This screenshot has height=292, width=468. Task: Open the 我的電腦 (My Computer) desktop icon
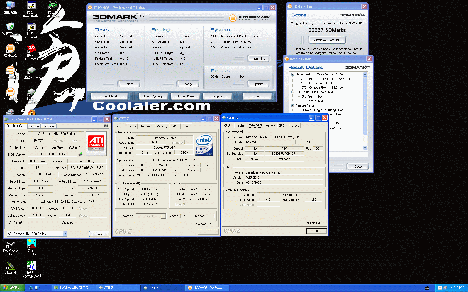tap(10, 7)
